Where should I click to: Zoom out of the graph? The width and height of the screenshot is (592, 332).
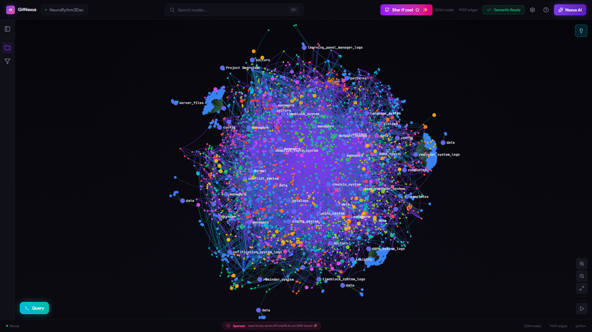coord(582,276)
